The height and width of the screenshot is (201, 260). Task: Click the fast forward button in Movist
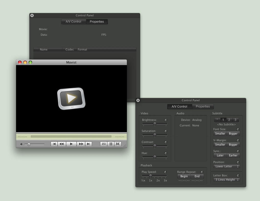click(x=81, y=144)
